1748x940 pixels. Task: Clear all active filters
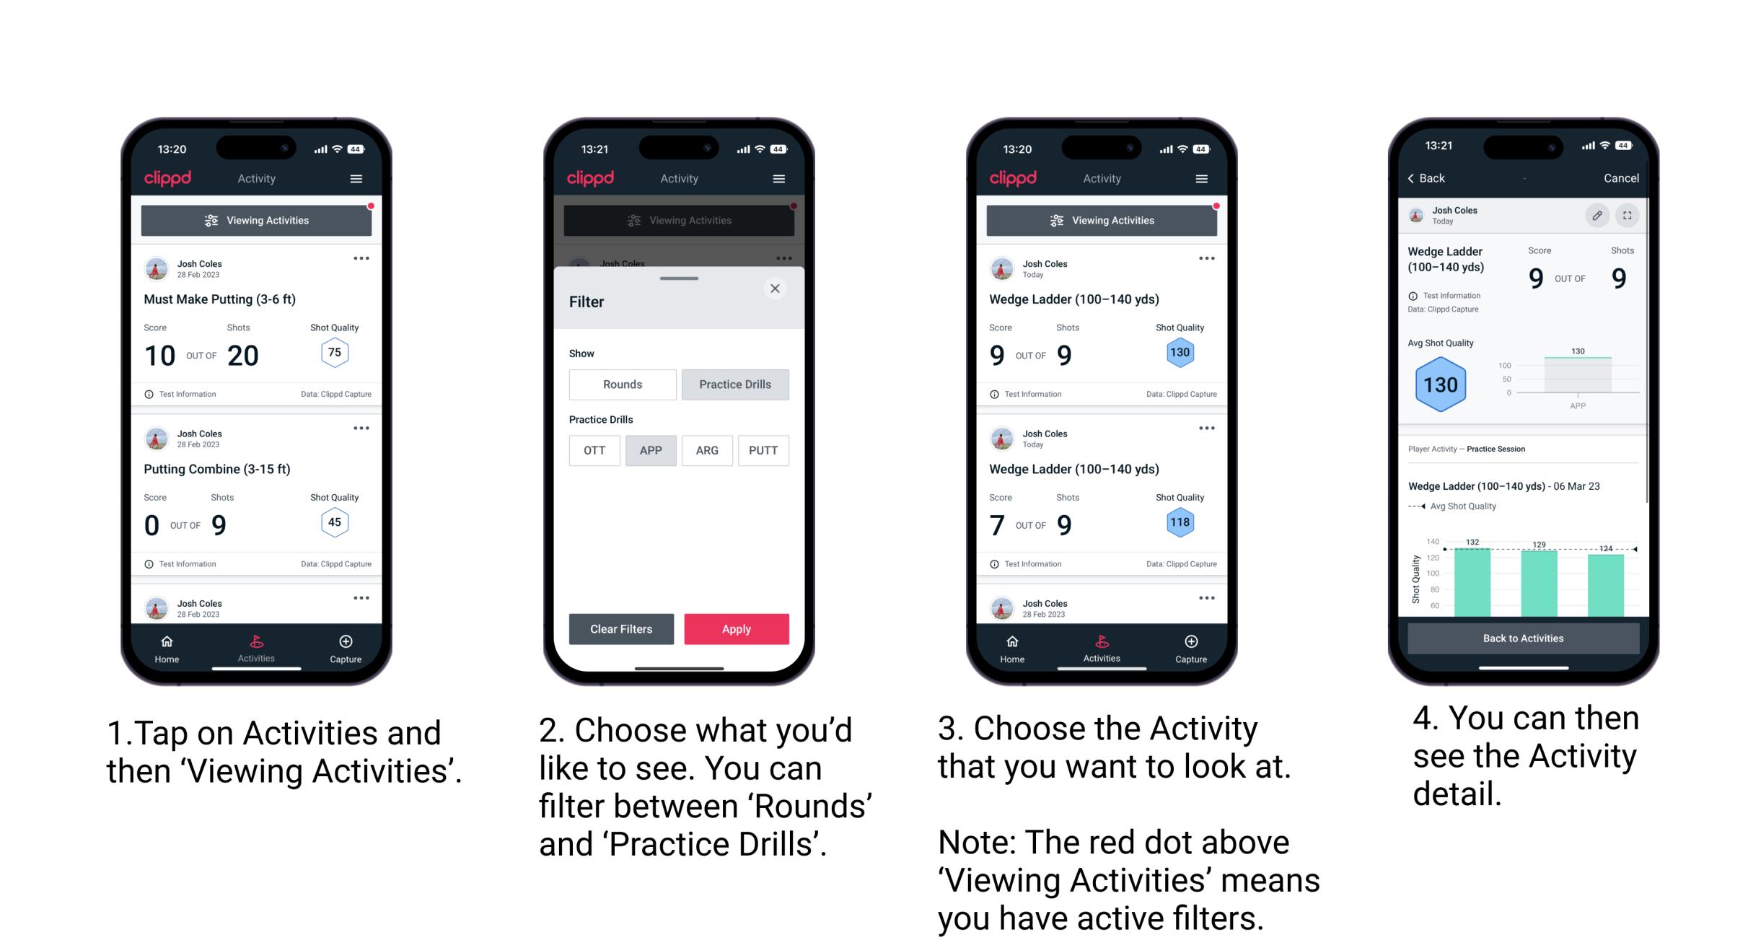(x=622, y=628)
